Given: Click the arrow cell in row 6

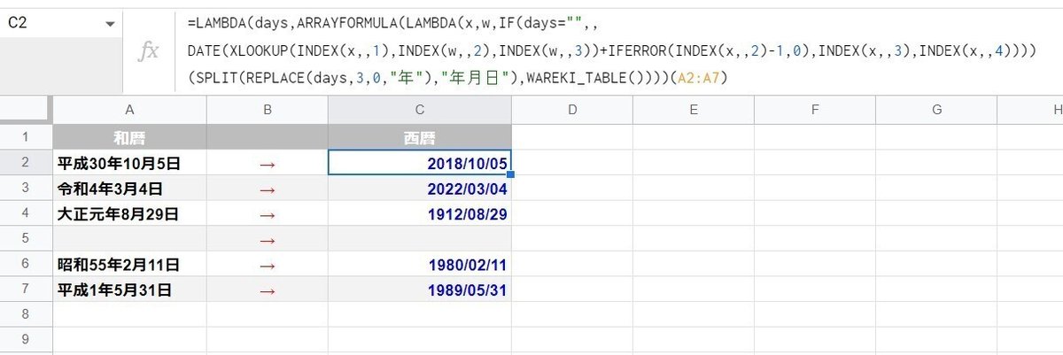Looking at the screenshot, I should point(268,264).
